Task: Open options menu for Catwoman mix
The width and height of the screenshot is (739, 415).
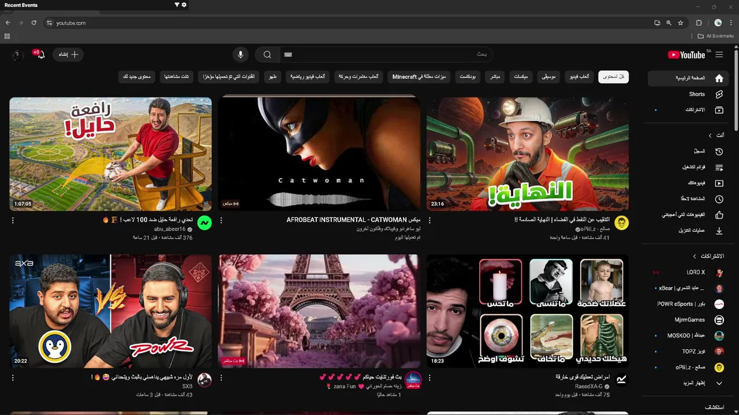Action: point(221,220)
